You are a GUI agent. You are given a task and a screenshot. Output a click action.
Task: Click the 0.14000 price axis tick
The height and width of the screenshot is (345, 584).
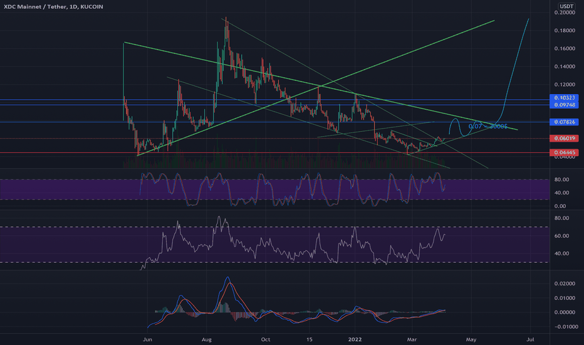[565, 66]
